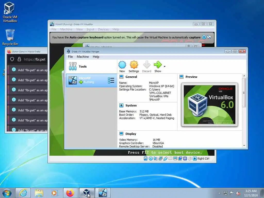Click the audio status icon in VM status bar
Viewport: 264px width, 198px height.
pos(155,159)
